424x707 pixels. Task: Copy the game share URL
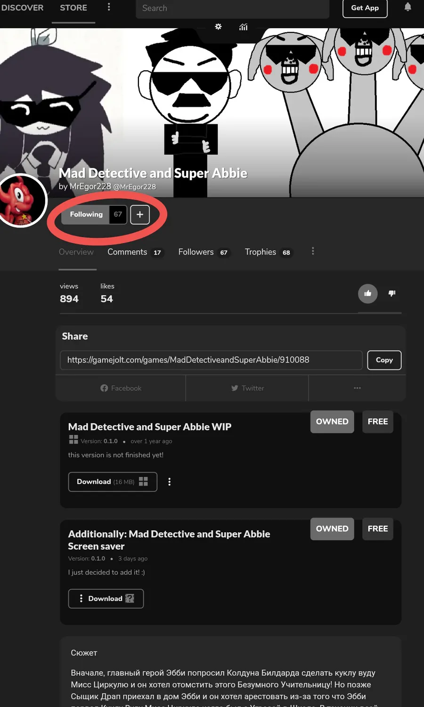click(384, 360)
